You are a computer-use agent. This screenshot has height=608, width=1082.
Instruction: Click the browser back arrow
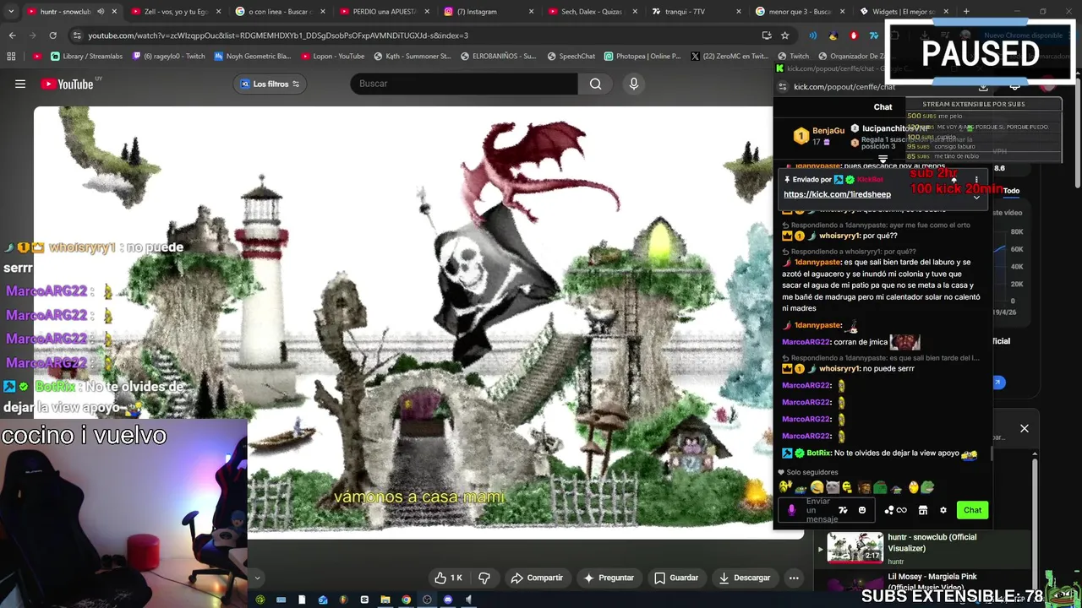12,35
